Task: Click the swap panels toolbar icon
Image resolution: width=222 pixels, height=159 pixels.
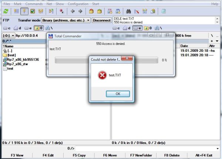Action: pyautogui.click(x=51, y=11)
